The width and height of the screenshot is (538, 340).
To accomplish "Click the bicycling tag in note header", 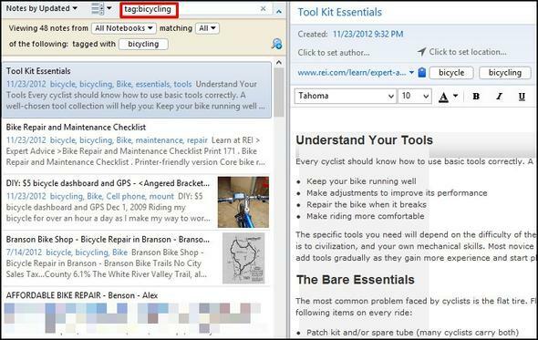I will pyautogui.click(x=505, y=73).
